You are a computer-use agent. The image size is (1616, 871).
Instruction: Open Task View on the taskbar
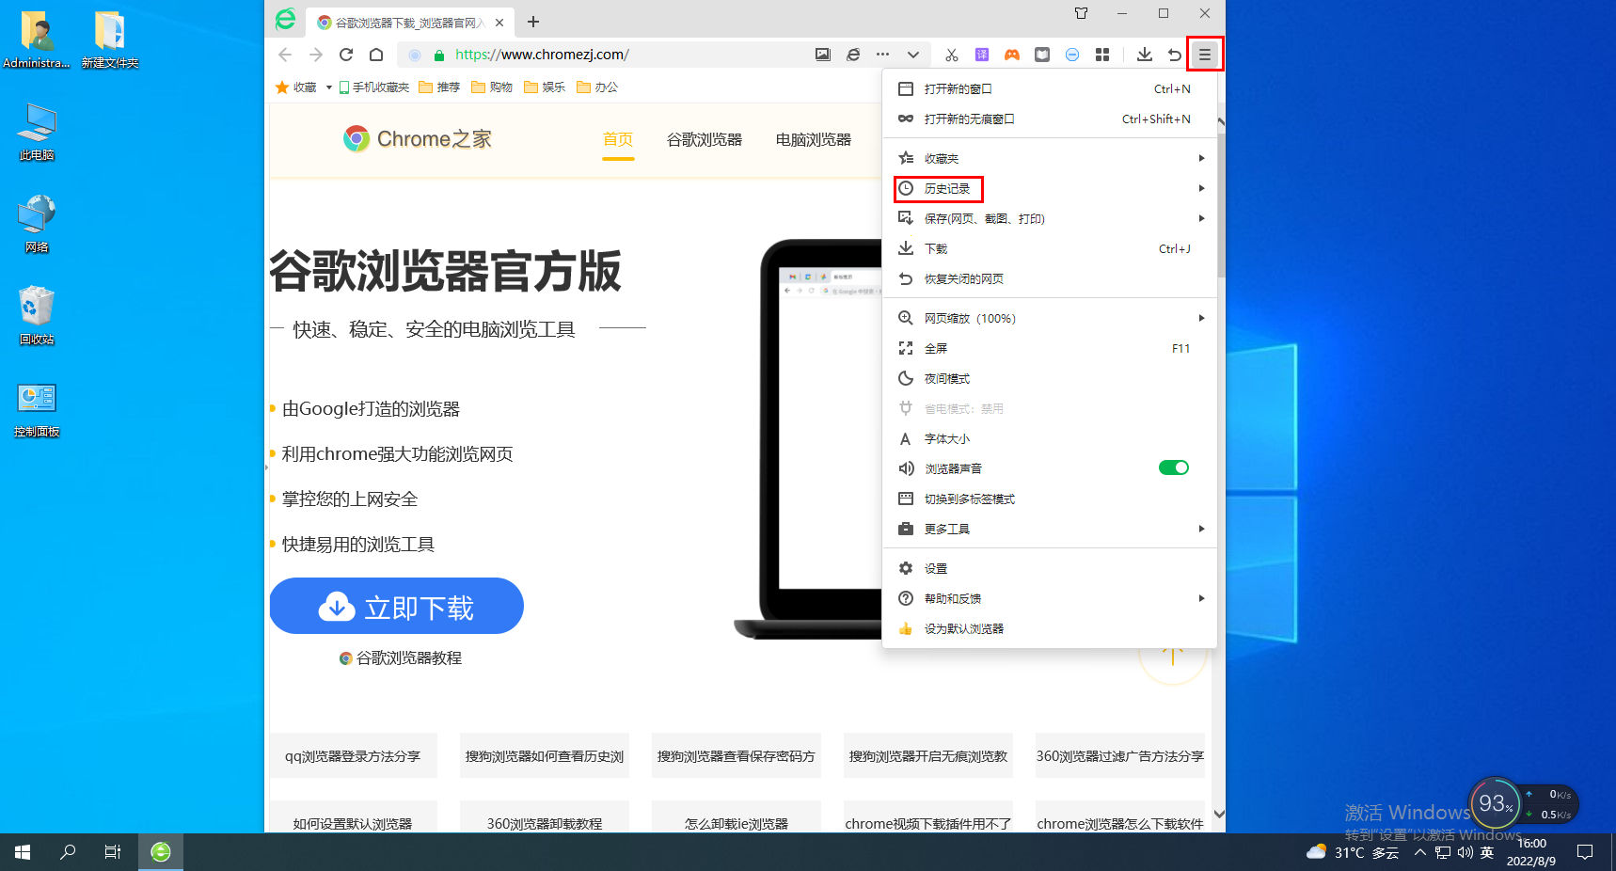(113, 852)
